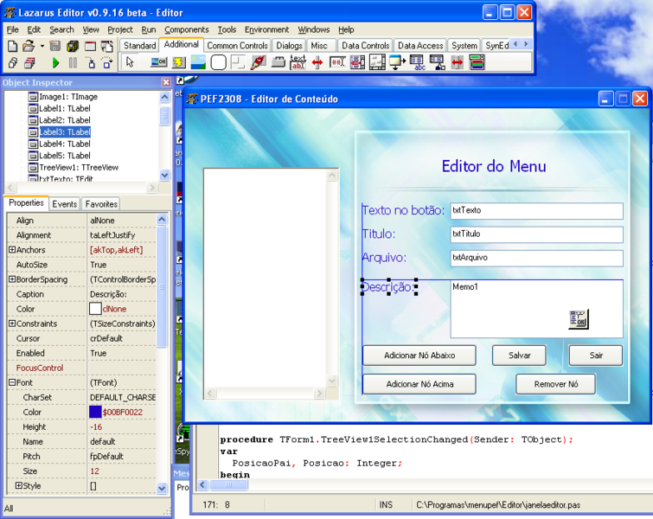
Task: Select the TImage component icon
Action: pyautogui.click(x=198, y=62)
